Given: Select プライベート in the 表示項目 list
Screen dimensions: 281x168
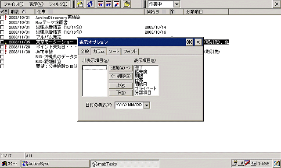Looking at the screenshot, I should (145, 88).
